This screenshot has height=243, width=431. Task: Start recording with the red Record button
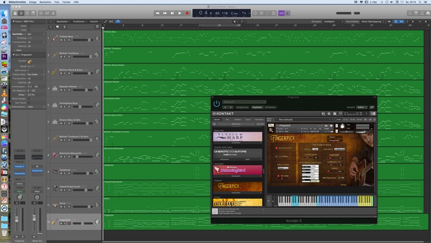[x=187, y=13]
